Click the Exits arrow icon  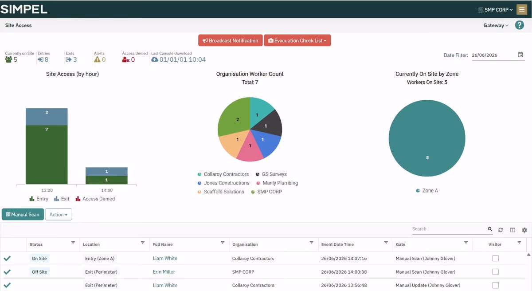[x=69, y=59]
